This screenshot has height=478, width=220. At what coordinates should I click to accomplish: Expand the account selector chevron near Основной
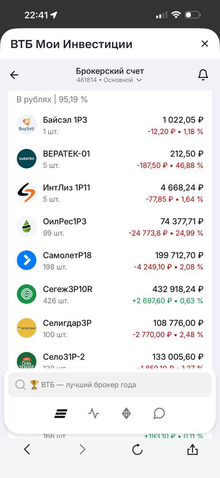139,80
